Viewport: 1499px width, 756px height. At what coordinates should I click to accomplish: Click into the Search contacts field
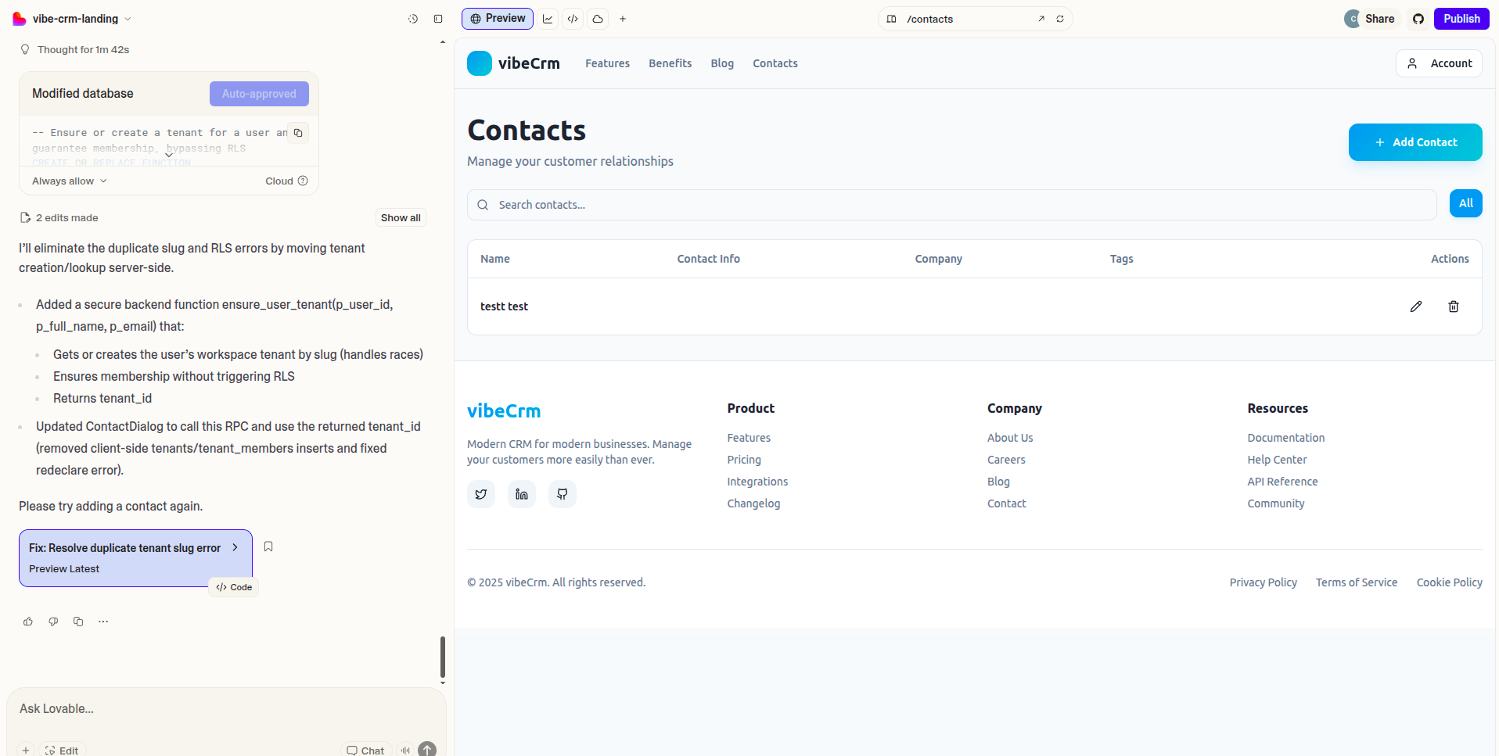pyautogui.click(x=951, y=205)
